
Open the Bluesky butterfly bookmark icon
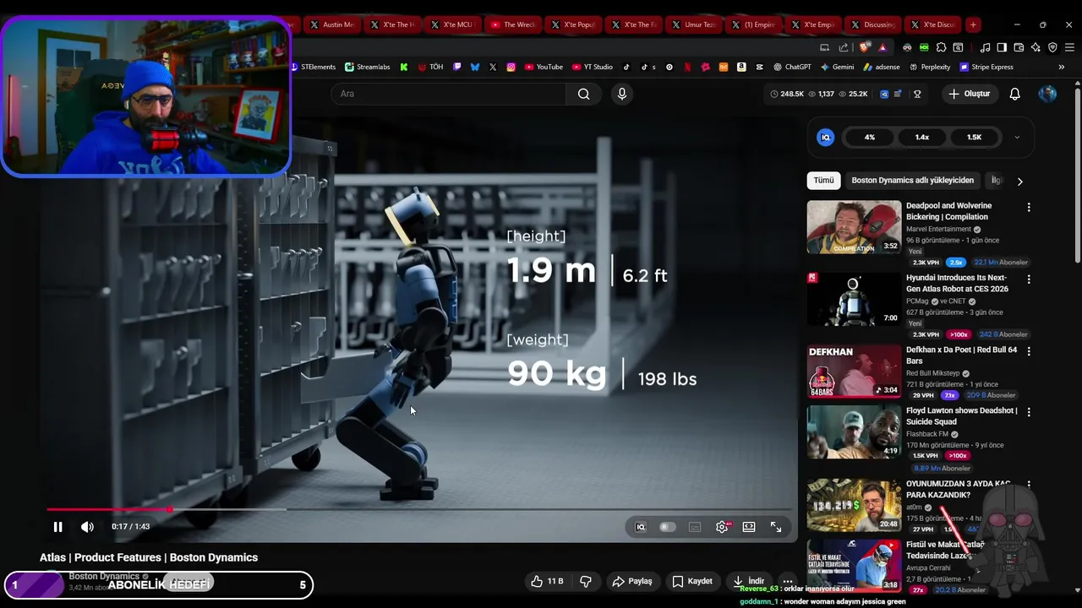click(x=475, y=67)
